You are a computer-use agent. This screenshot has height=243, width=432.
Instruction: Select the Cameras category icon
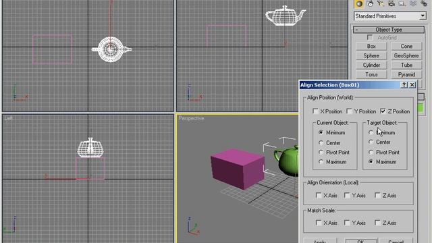[391, 3]
